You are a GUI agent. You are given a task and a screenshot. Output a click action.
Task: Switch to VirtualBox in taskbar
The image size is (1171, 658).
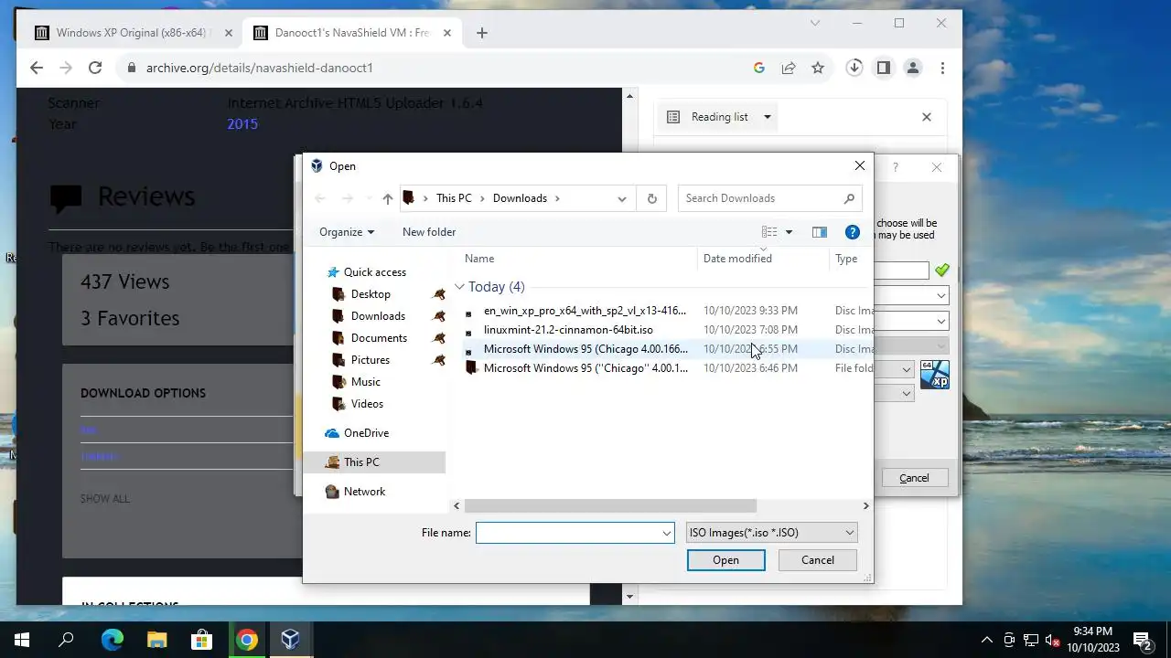pyautogui.click(x=291, y=640)
